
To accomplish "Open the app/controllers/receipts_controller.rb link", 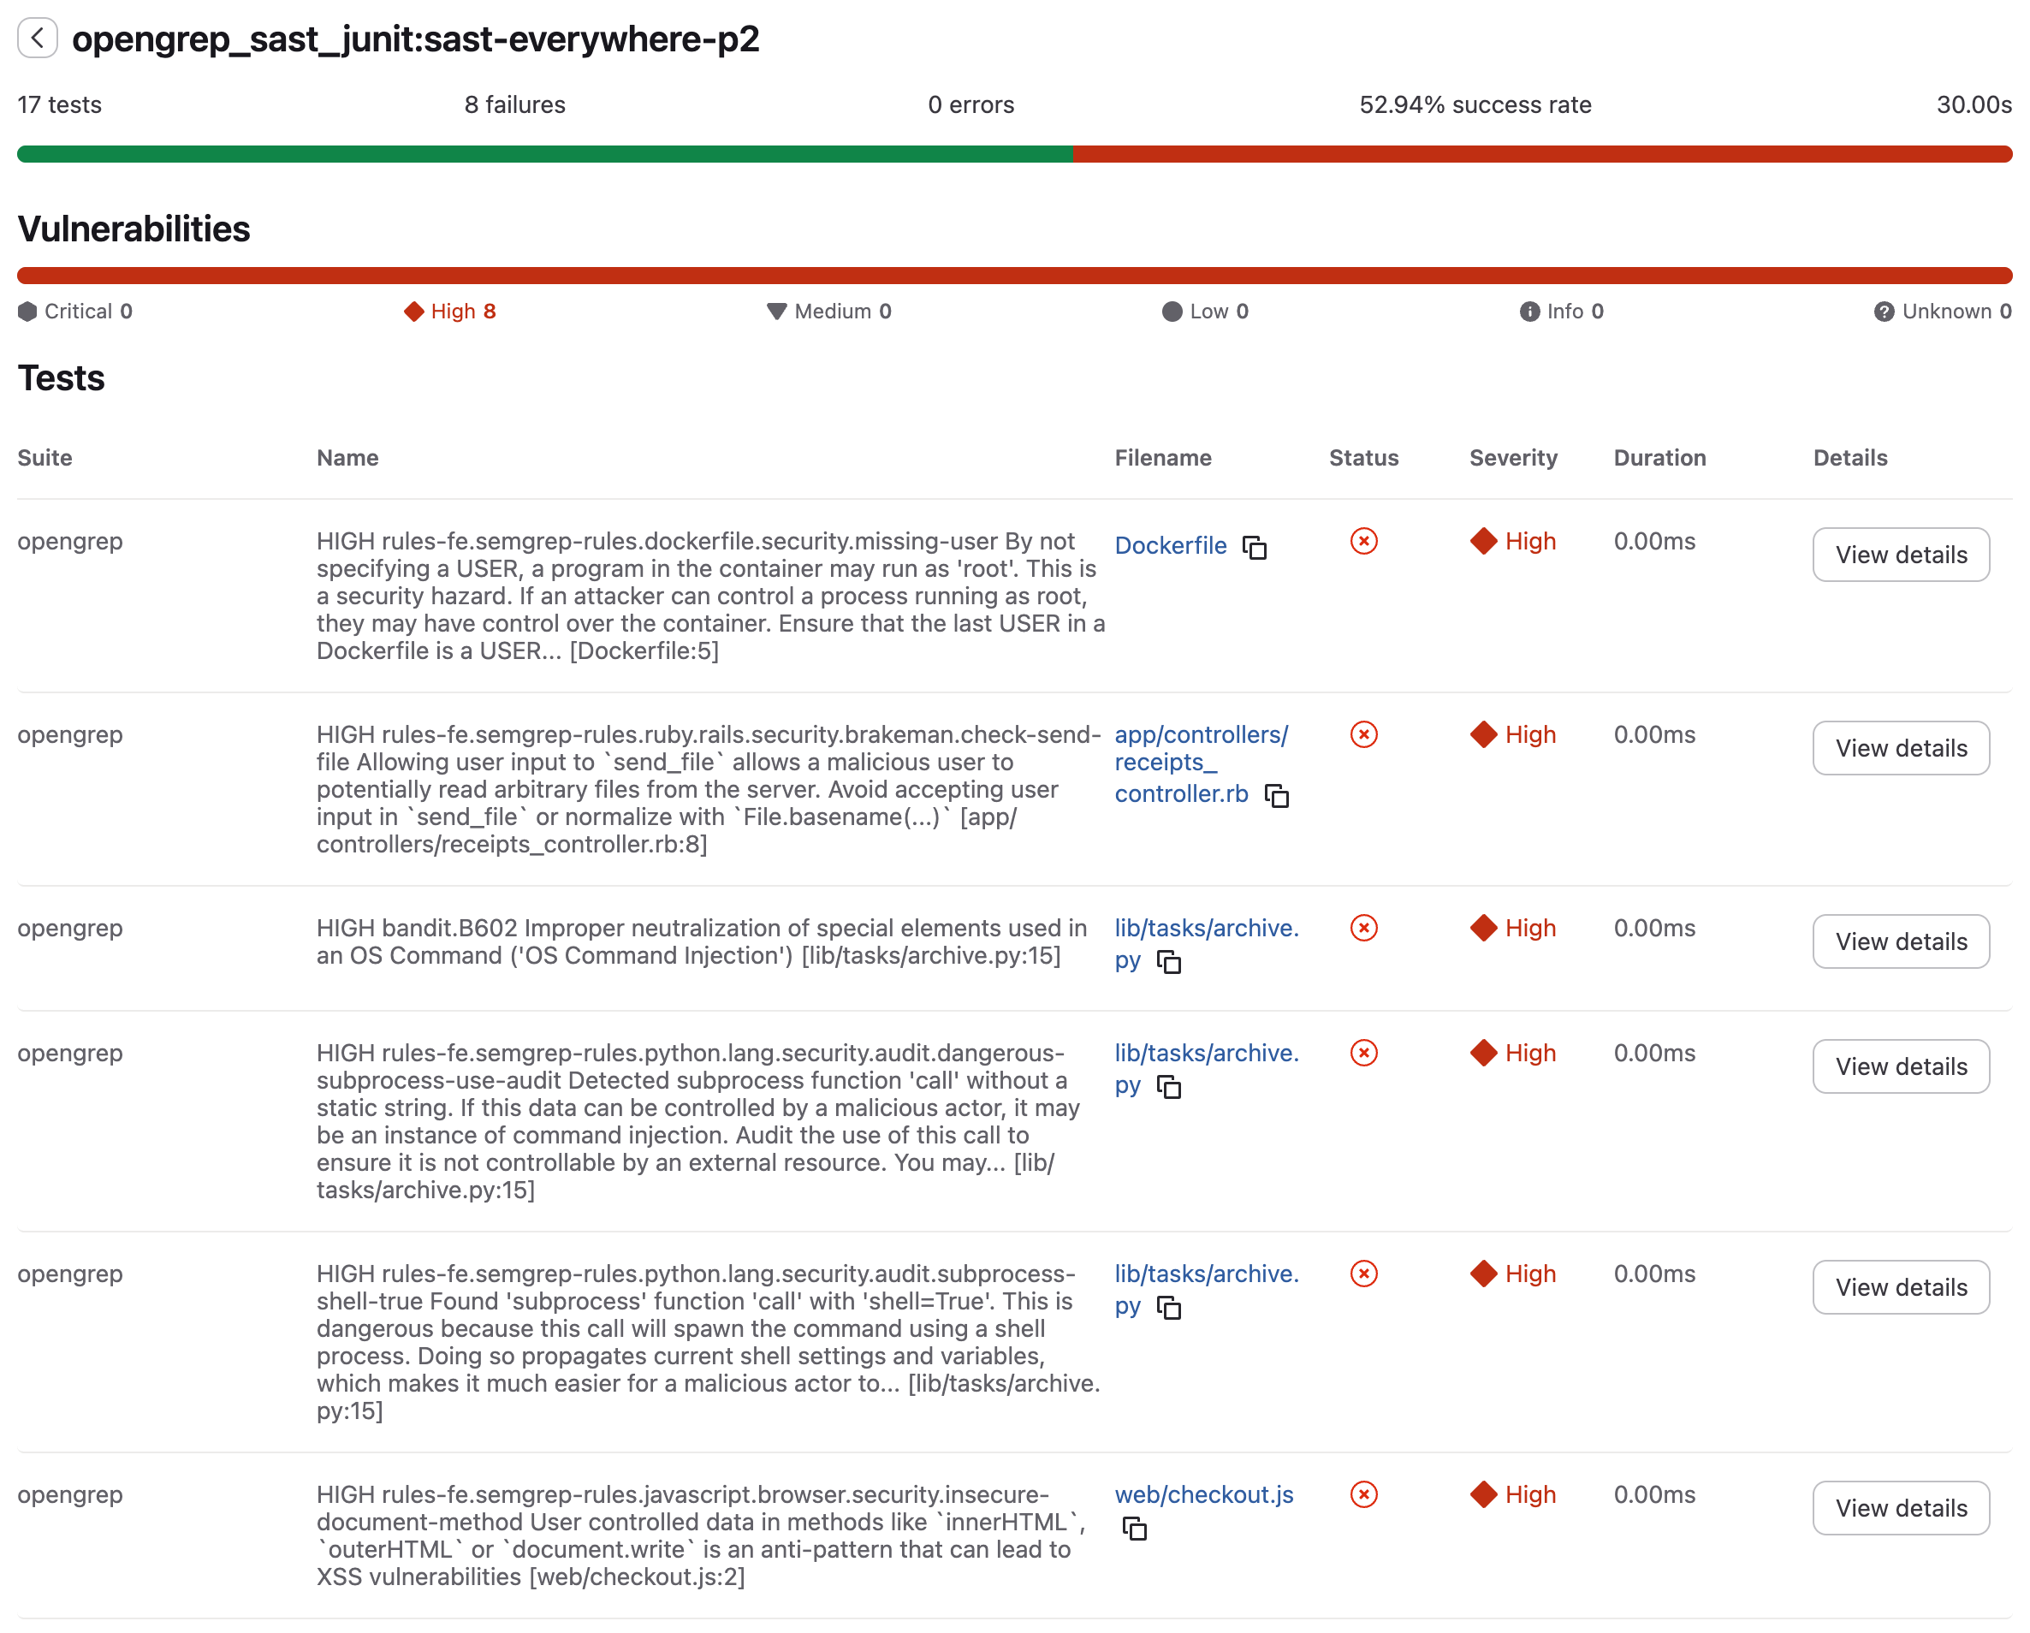I will click(1202, 763).
